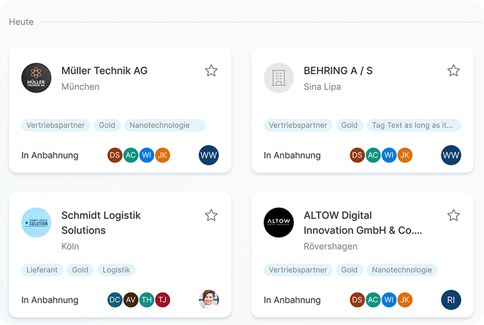Image resolution: width=484 pixels, height=325 pixels.
Task: Click the Lieferant tag on Schmidt Logistik
Action: click(x=42, y=270)
